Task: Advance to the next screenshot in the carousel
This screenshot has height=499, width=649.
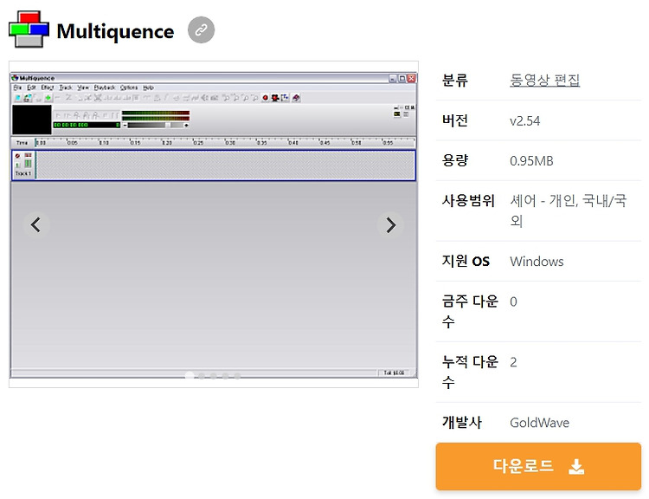Action: (x=391, y=225)
